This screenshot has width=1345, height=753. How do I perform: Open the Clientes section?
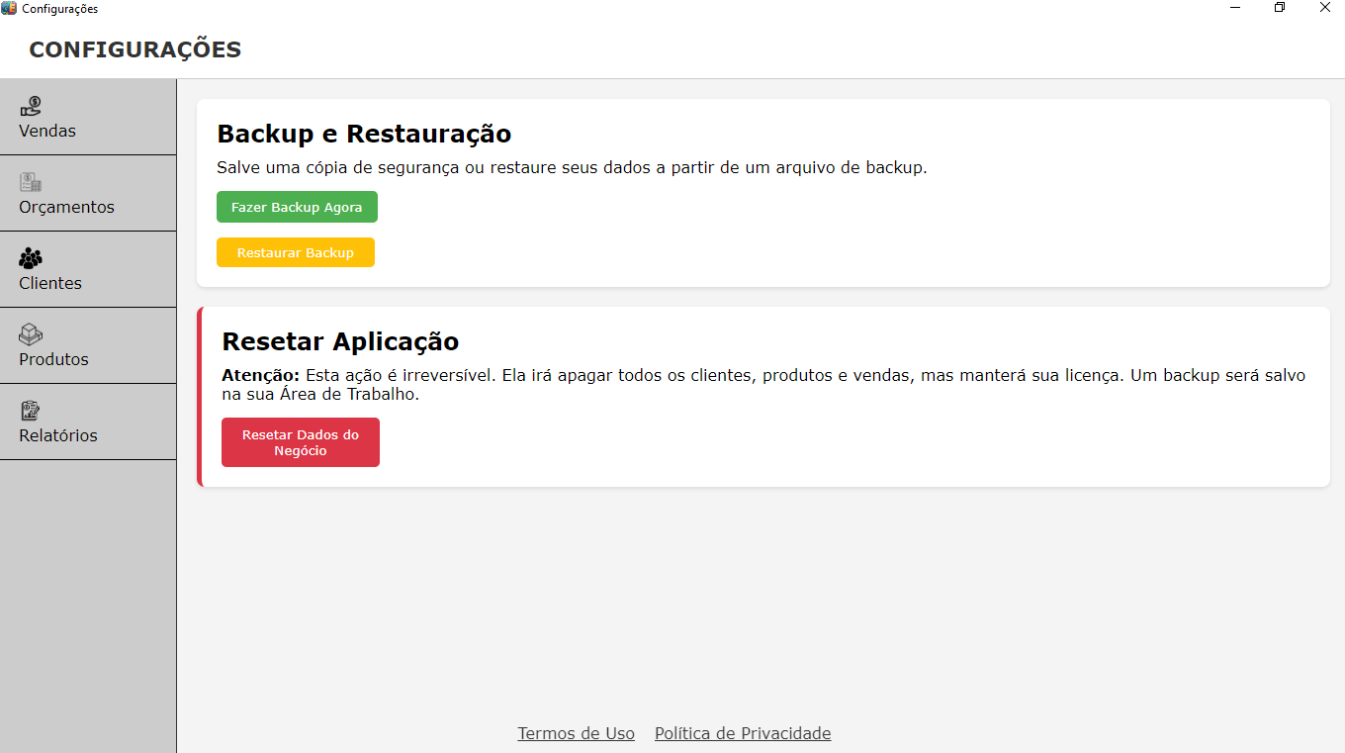(49, 283)
